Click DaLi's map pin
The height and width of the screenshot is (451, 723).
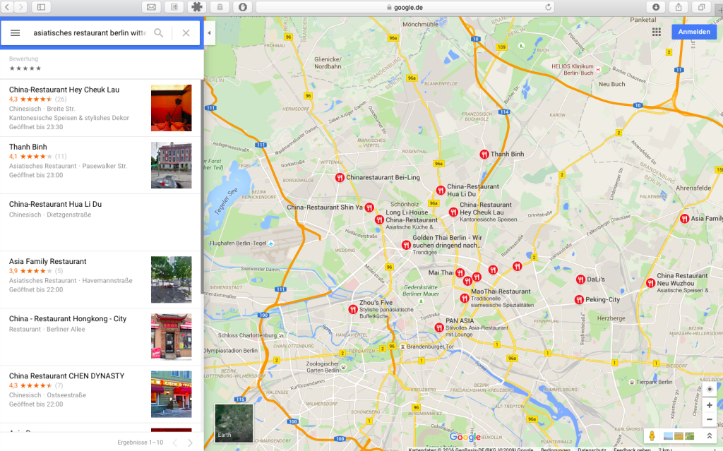[x=580, y=279]
